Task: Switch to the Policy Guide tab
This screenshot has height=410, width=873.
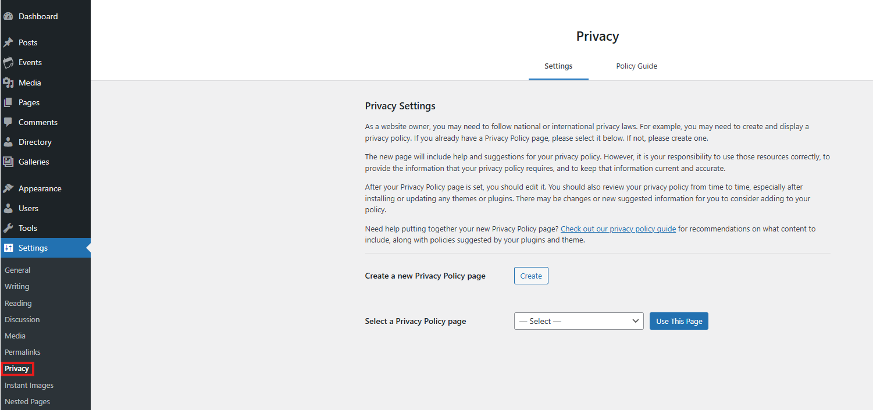Action: click(636, 66)
